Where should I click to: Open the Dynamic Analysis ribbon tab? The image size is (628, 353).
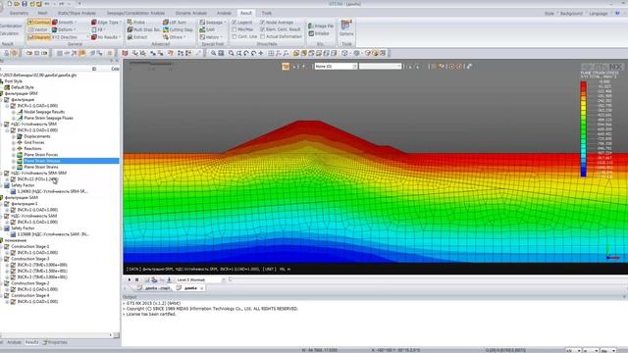tap(191, 13)
